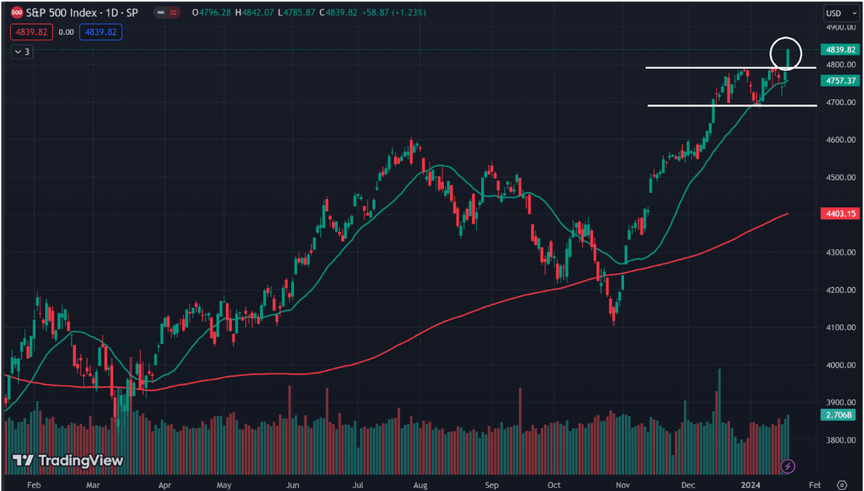The image size is (864, 491).
Task: Click the 4839.82 last price axis label
Action: point(839,50)
